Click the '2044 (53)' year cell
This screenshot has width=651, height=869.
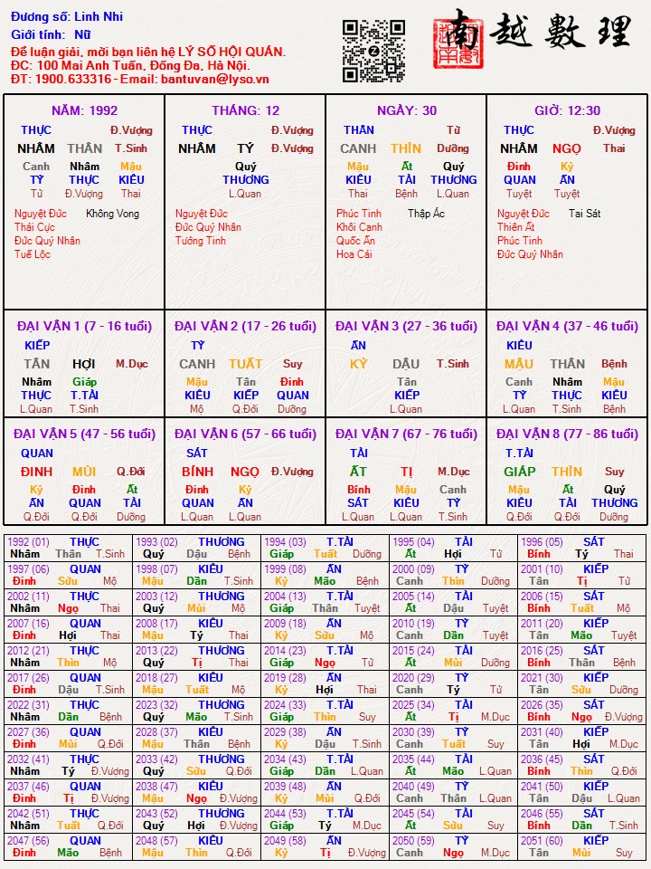[x=325, y=820]
